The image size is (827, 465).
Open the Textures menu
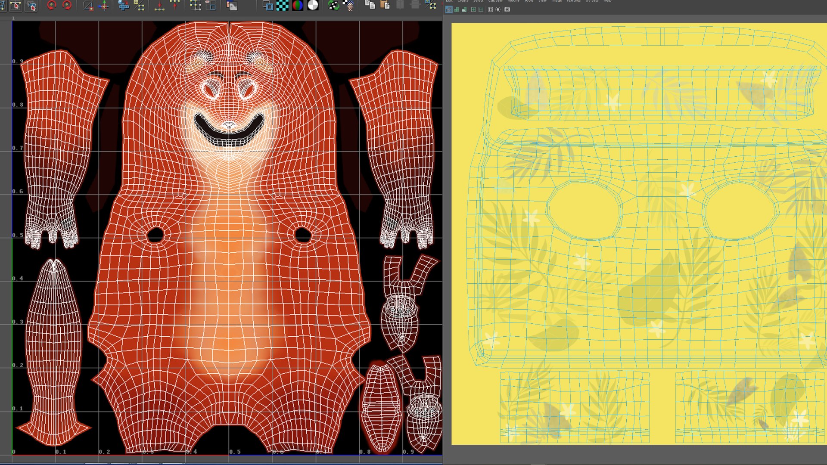[x=573, y=1]
